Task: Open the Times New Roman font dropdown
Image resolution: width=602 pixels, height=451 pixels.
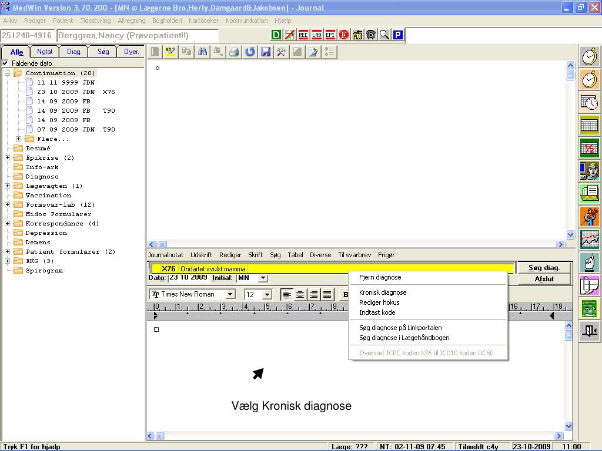Action: click(230, 294)
